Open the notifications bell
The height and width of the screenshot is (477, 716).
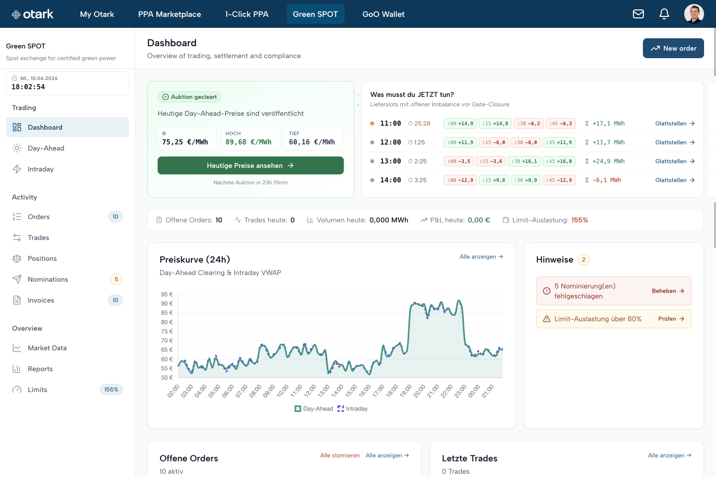coord(664,14)
